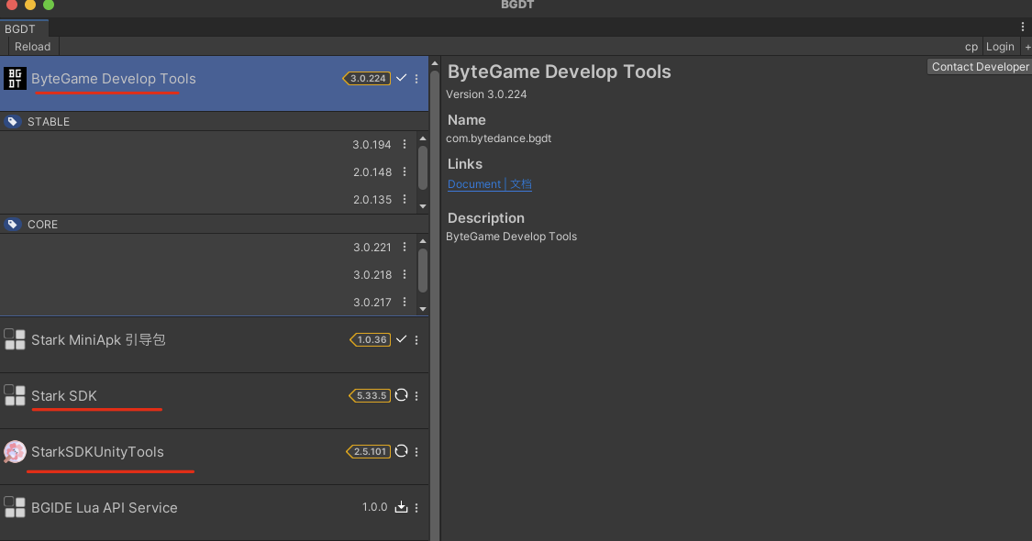This screenshot has width=1032, height=541.
Task: Open the BGDT window kebab menu
Action: [1022, 27]
